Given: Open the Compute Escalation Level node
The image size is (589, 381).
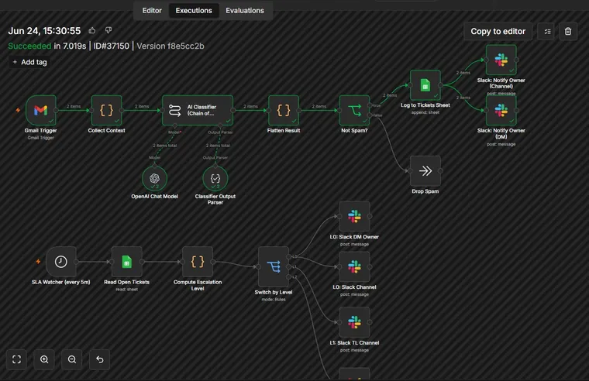Looking at the screenshot, I should pyautogui.click(x=198, y=262).
